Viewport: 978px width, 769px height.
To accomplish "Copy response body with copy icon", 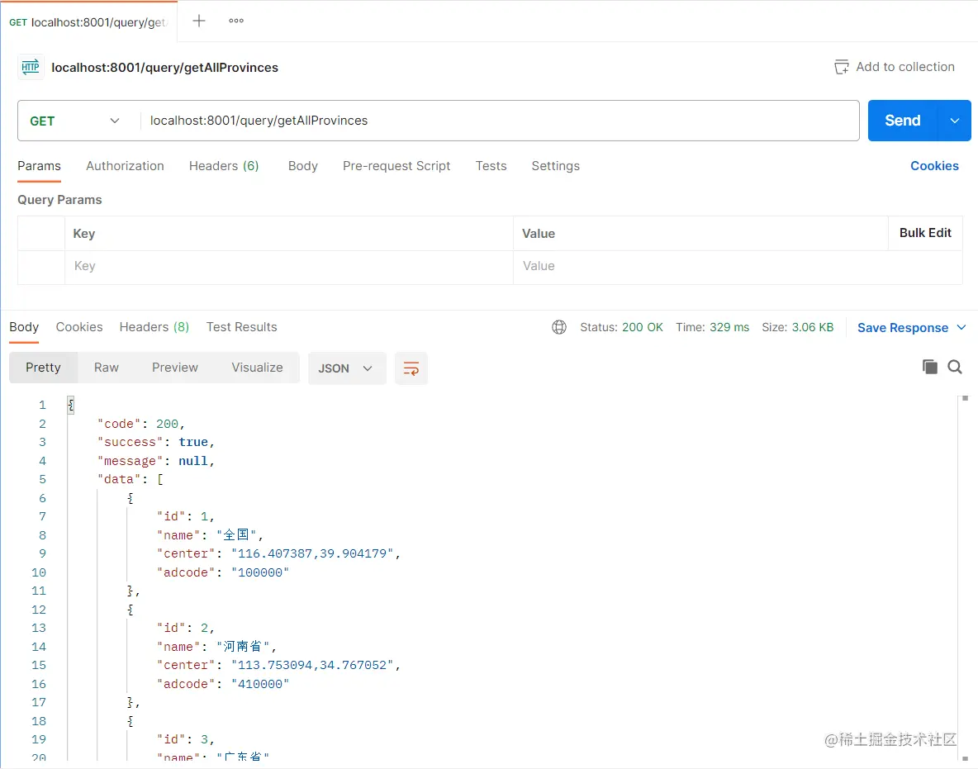I will [929, 367].
